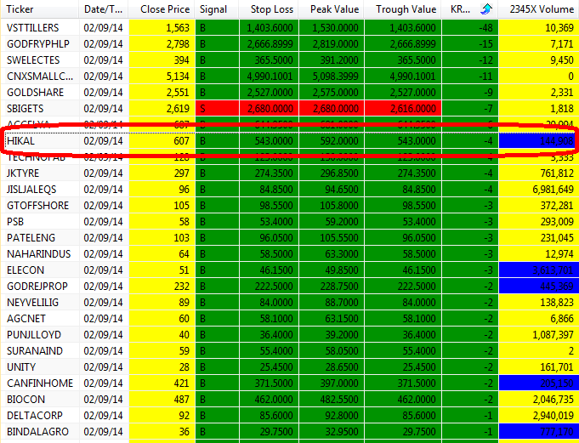
Task: Select the BIOCON ticker
Action: click(26, 400)
